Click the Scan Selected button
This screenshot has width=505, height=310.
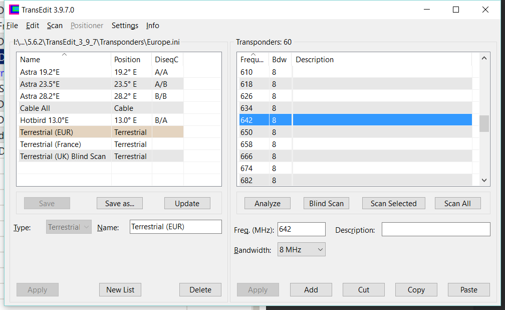point(394,204)
